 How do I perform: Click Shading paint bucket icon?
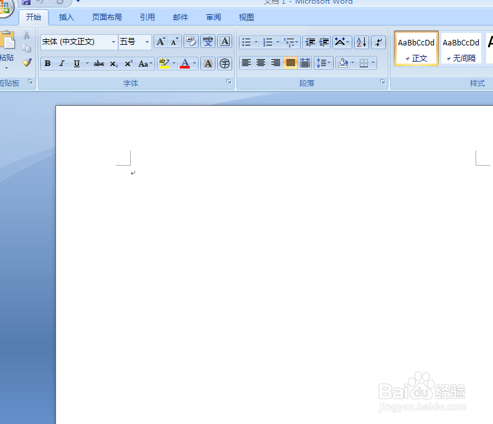coord(344,63)
